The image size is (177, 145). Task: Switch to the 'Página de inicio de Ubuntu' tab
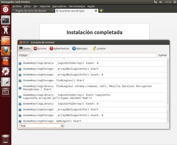(33, 11)
